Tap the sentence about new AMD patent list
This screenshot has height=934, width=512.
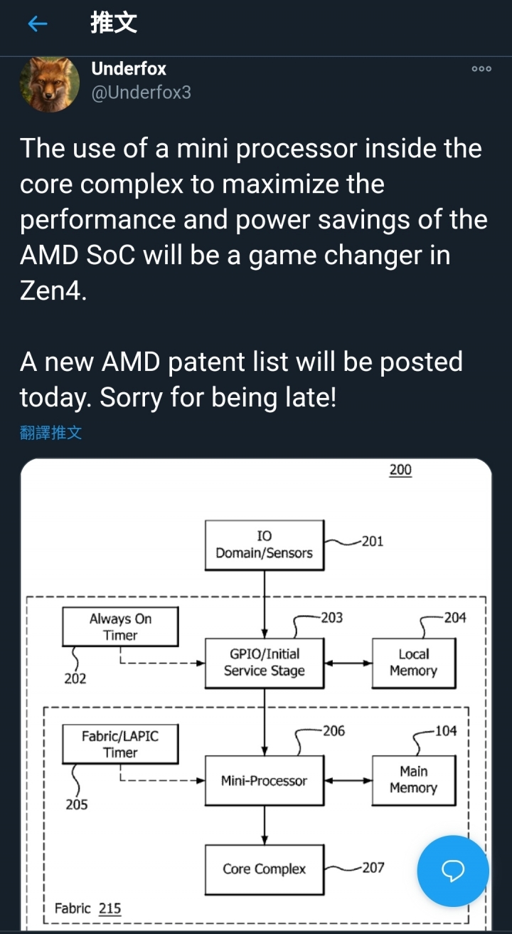(x=241, y=379)
